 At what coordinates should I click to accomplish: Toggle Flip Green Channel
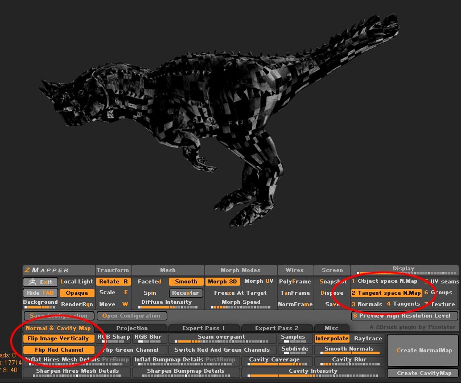click(x=131, y=350)
